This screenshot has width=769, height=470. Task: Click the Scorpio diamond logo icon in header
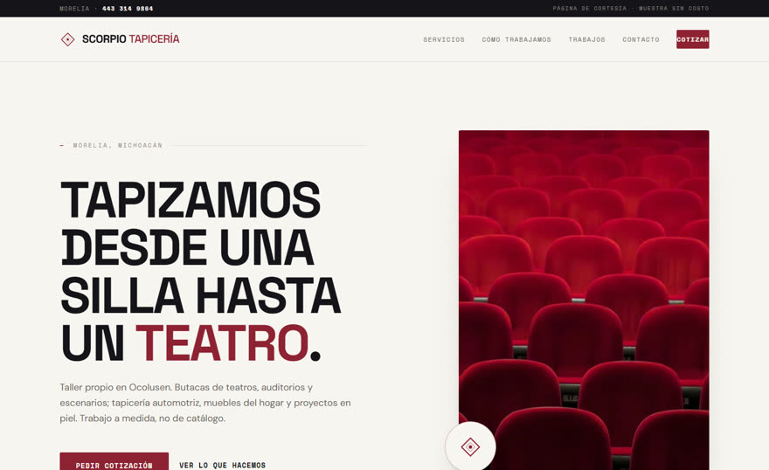click(67, 39)
